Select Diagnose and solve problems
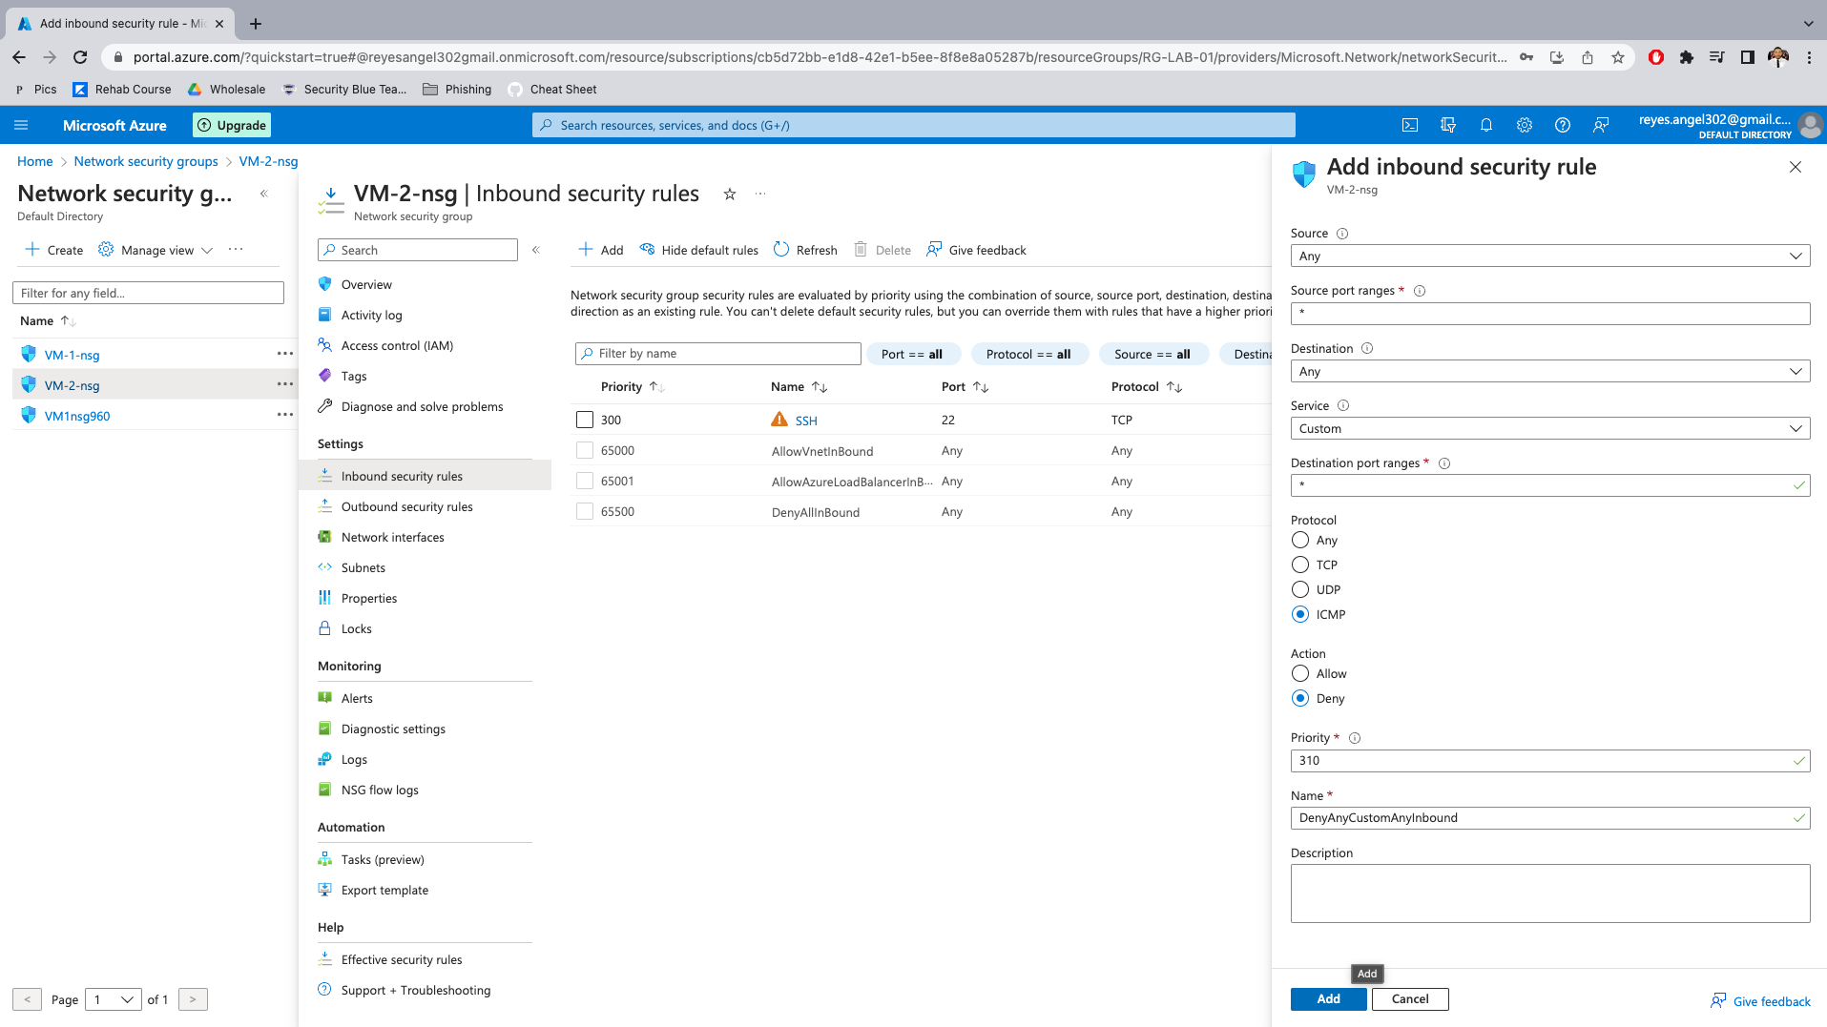 (x=422, y=406)
